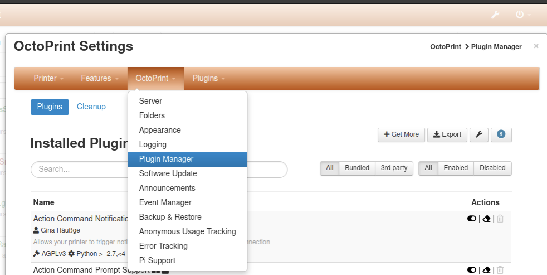547x275 pixels.
Task: Select Folders menu entry
Action: click(188, 115)
